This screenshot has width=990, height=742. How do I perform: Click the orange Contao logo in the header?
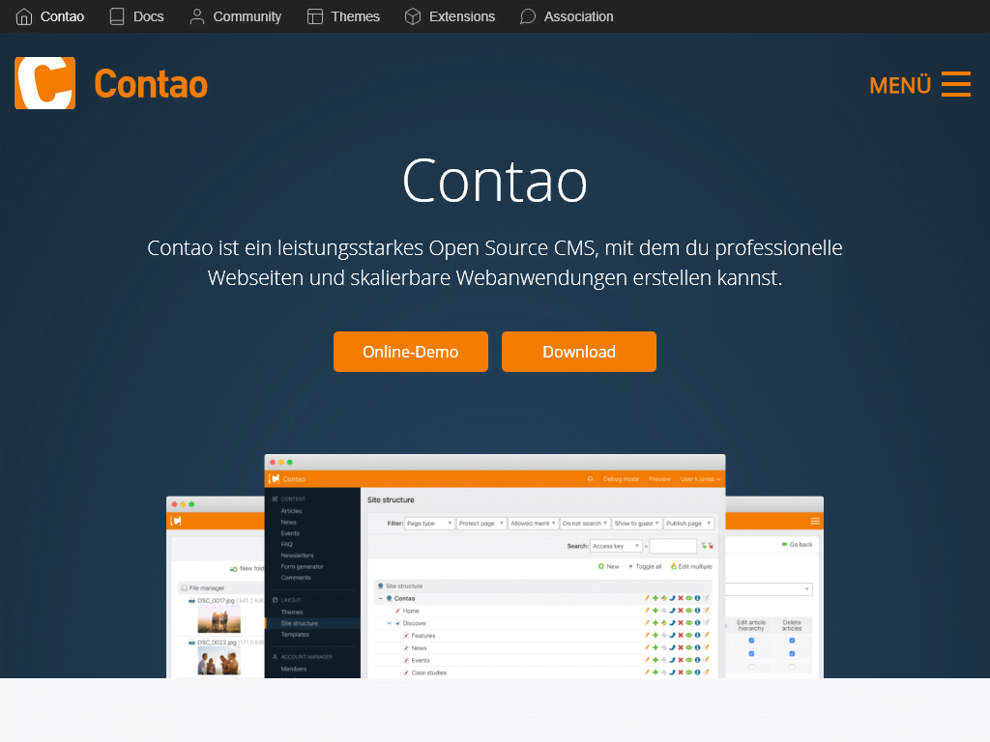pyautogui.click(x=44, y=83)
